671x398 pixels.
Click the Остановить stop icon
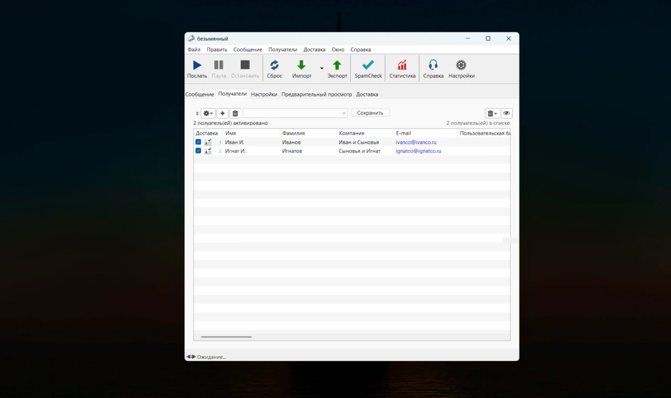coord(245,65)
